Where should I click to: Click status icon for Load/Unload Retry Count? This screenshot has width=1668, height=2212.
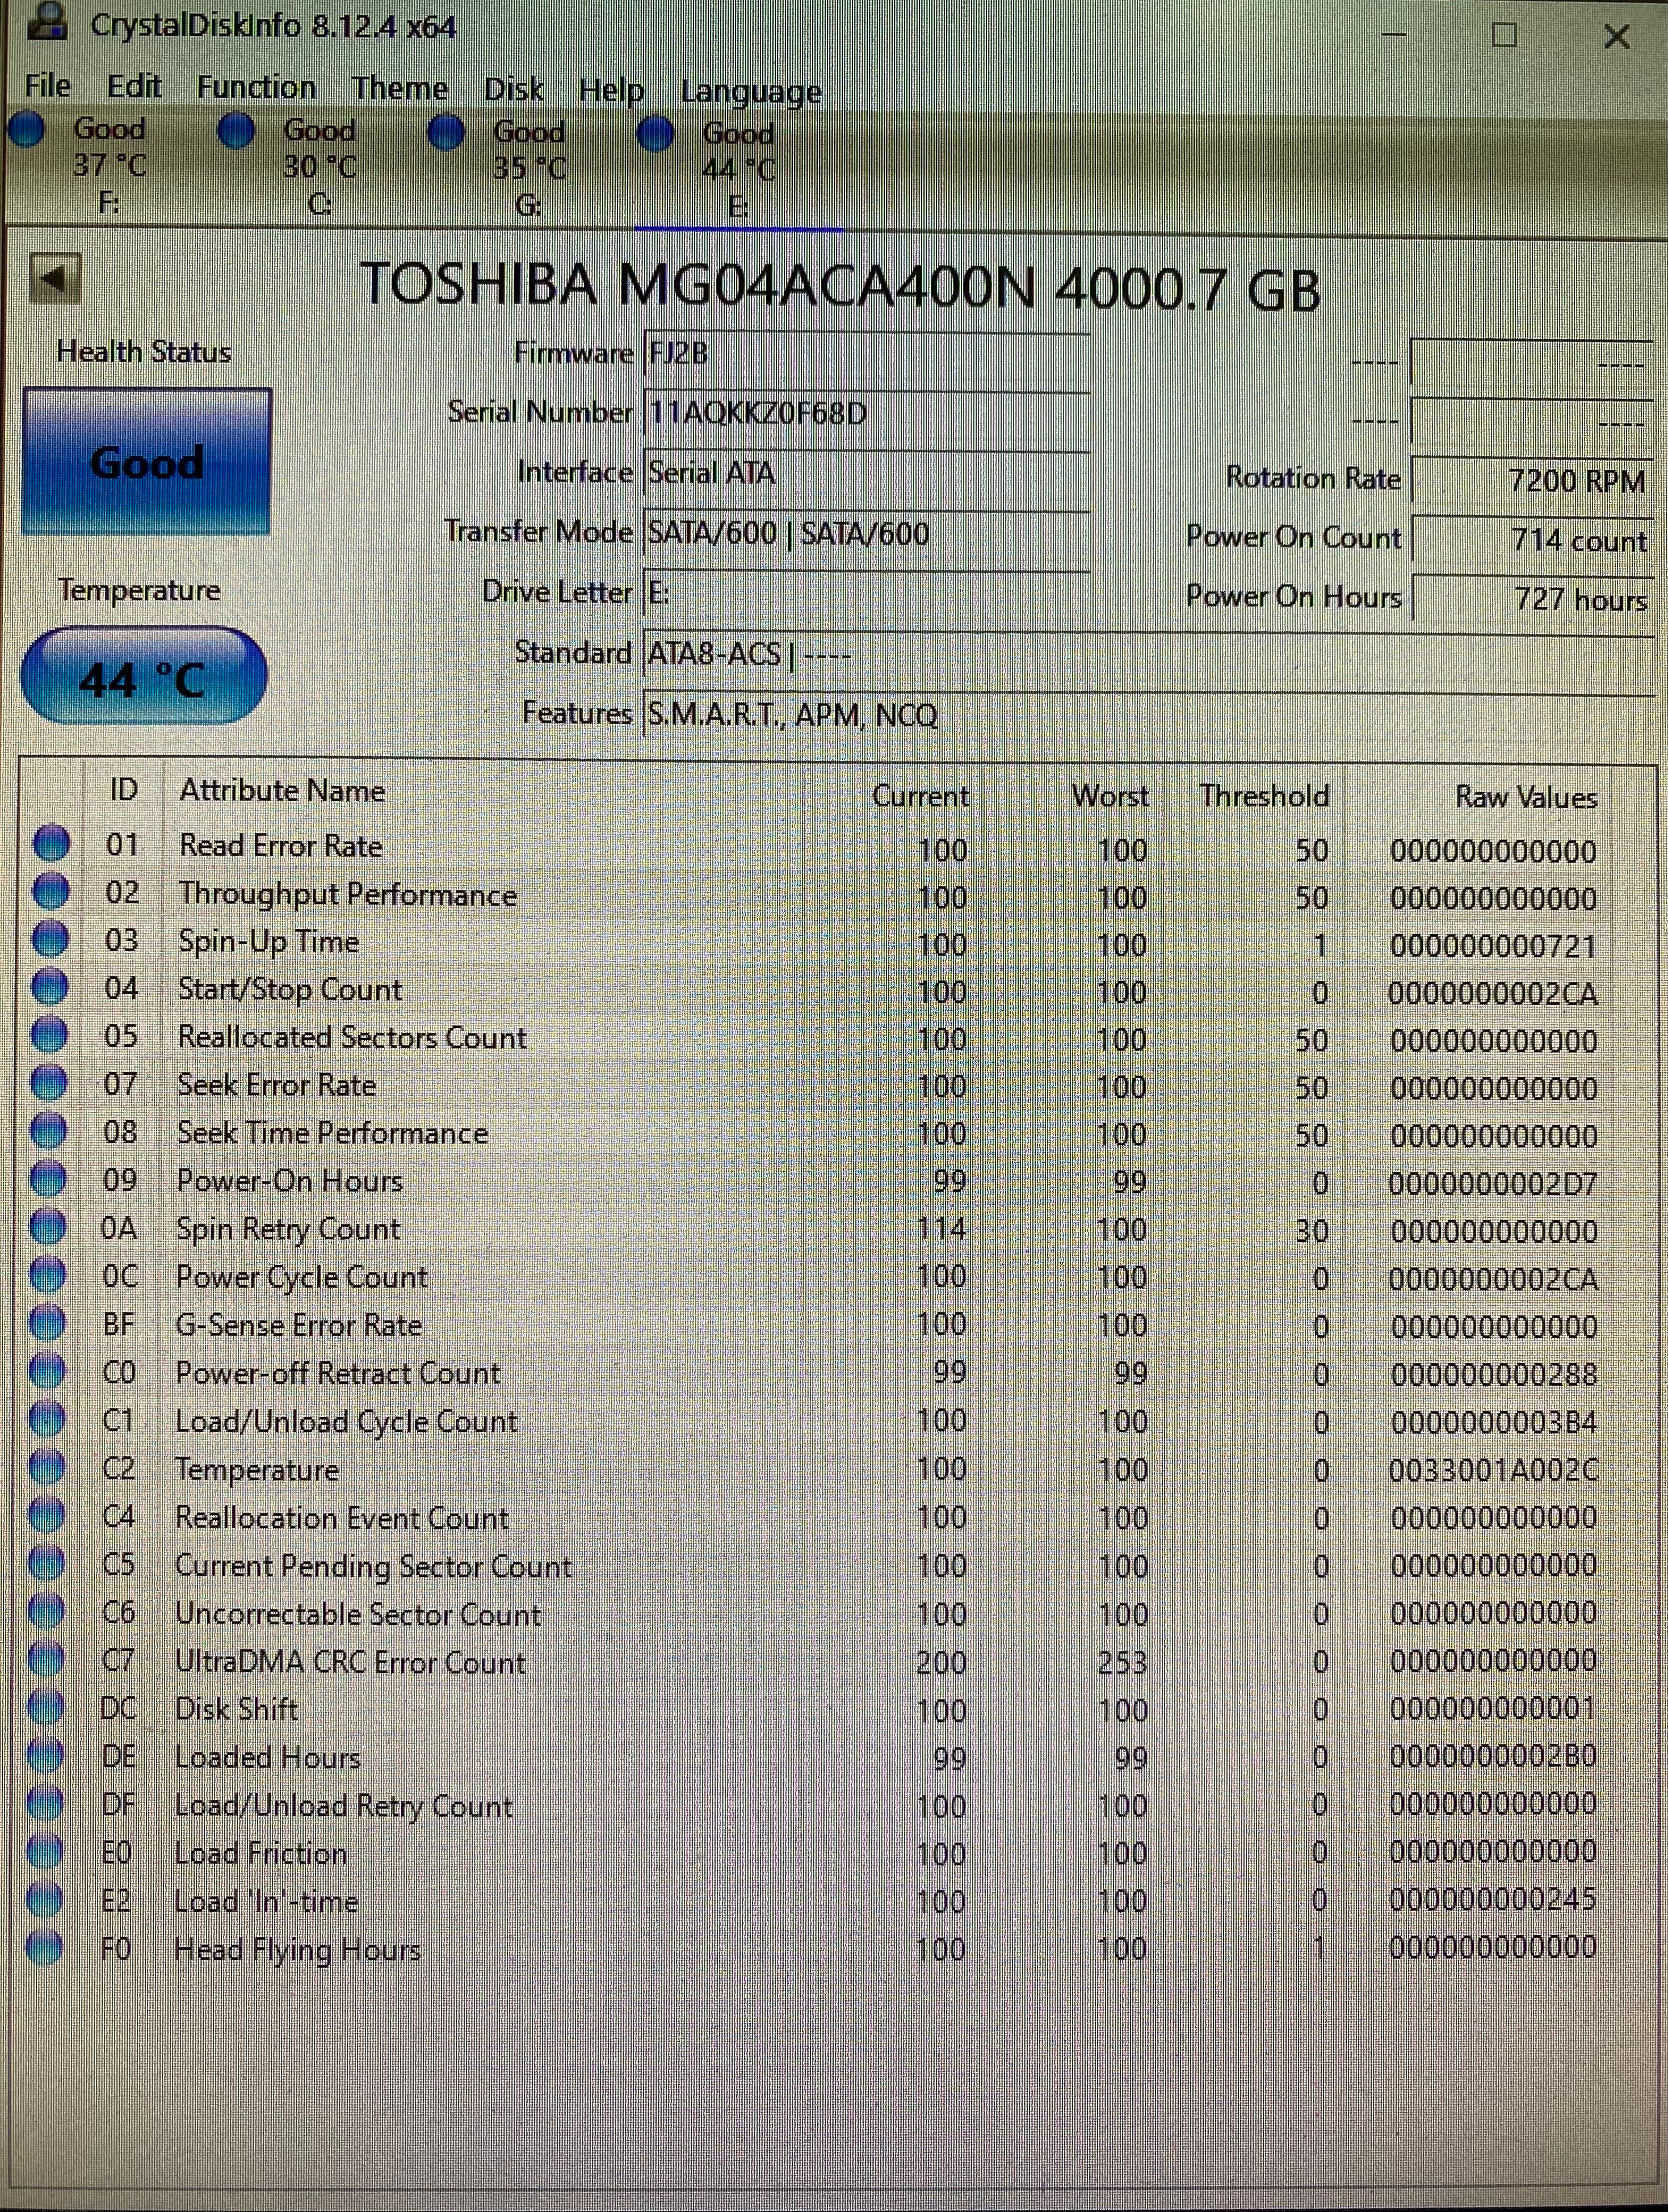[45, 1803]
